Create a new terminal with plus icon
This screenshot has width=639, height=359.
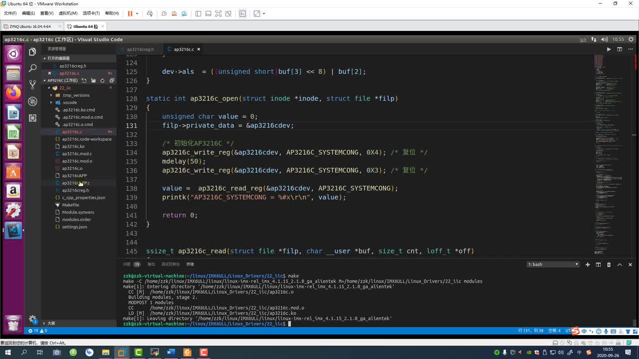[x=588, y=264]
